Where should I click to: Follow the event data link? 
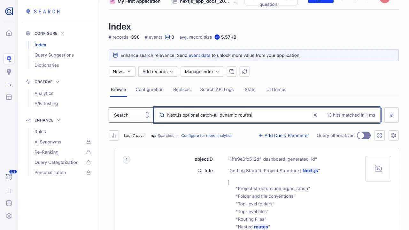click(199, 55)
